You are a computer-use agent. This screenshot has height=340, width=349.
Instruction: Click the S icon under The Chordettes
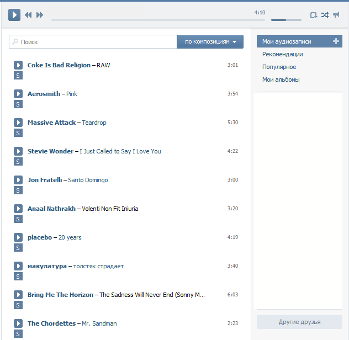point(18,334)
